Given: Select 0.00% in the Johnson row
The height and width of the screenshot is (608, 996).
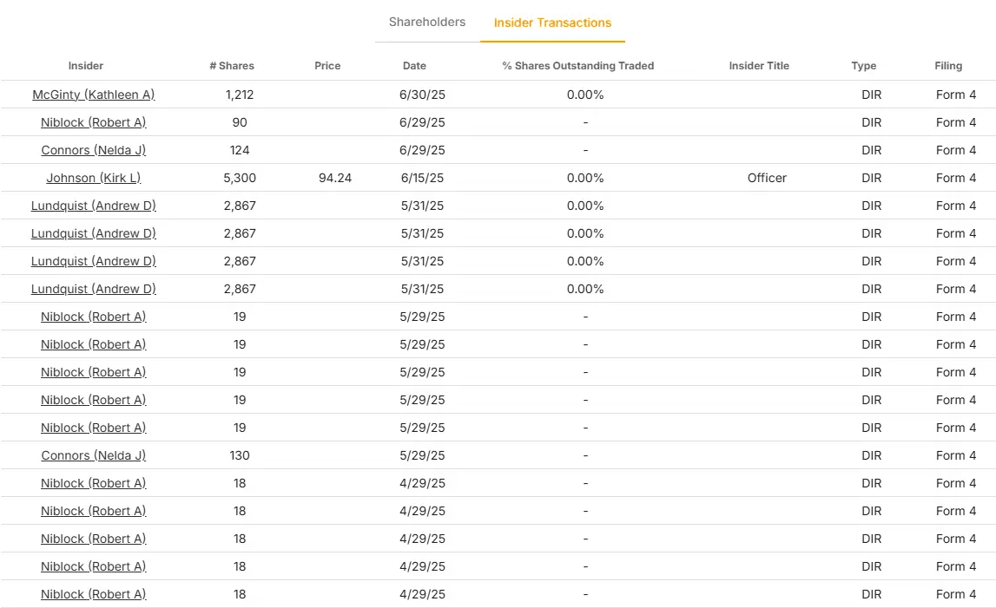Looking at the screenshot, I should tap(585, 179).
